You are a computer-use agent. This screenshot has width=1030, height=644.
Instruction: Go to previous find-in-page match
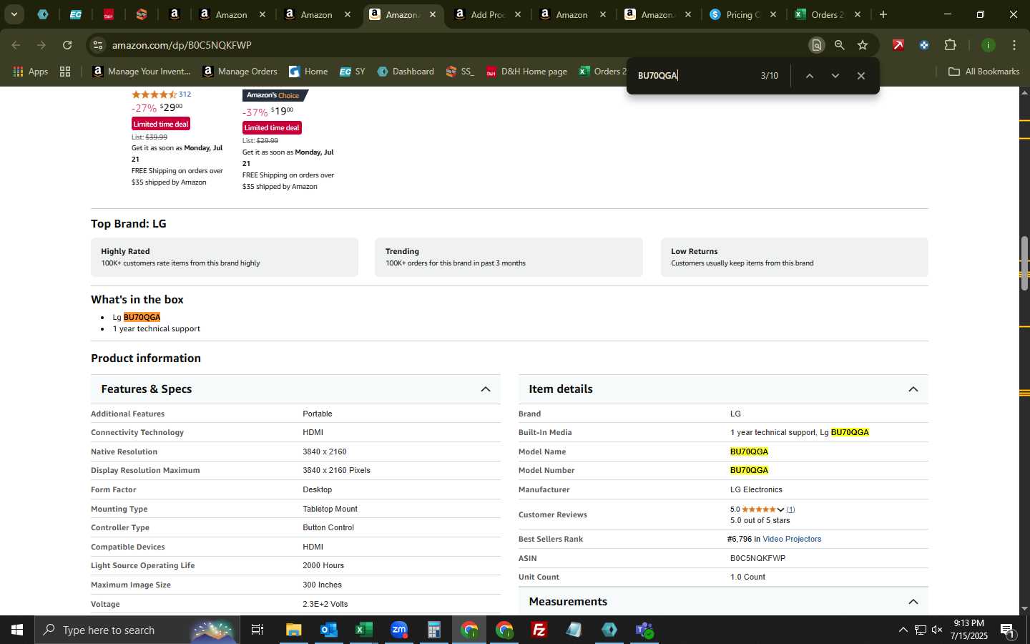coord(809,76)
